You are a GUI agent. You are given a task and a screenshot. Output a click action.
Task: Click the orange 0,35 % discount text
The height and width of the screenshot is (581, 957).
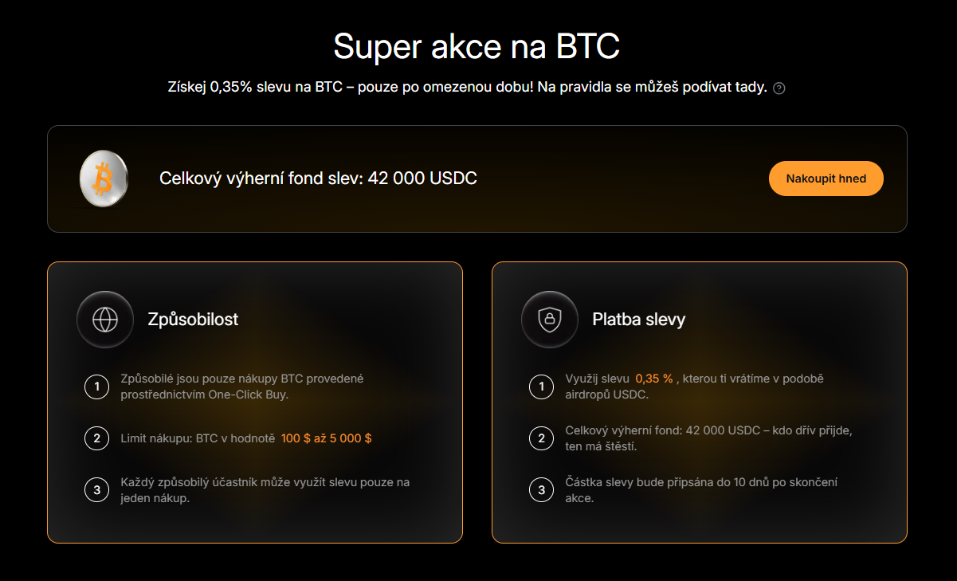tap(654, 379)
